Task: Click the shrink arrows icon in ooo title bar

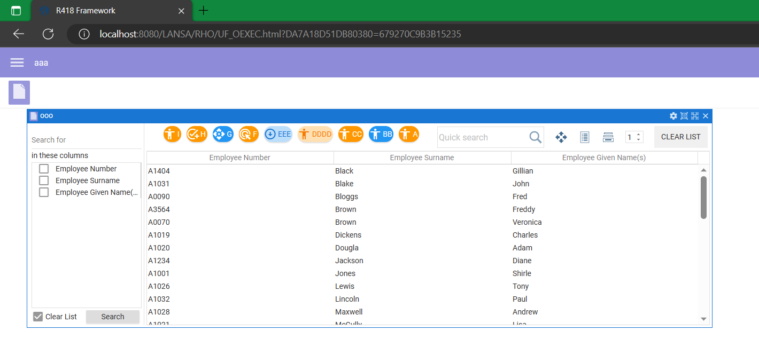Action: pyautogui.click(x=684, y=116)
